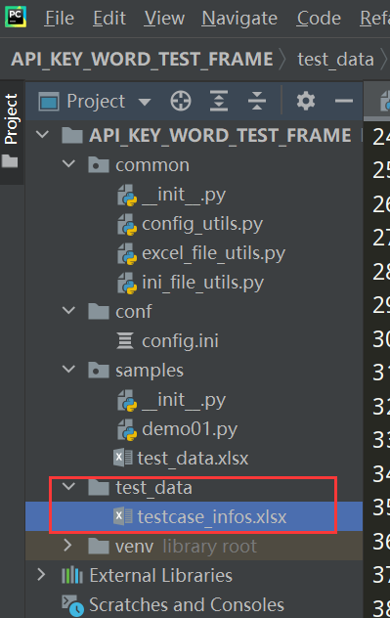Click line number 30 in editor gutter
This screenshot has width=390, height=618.
click(381, 338)
